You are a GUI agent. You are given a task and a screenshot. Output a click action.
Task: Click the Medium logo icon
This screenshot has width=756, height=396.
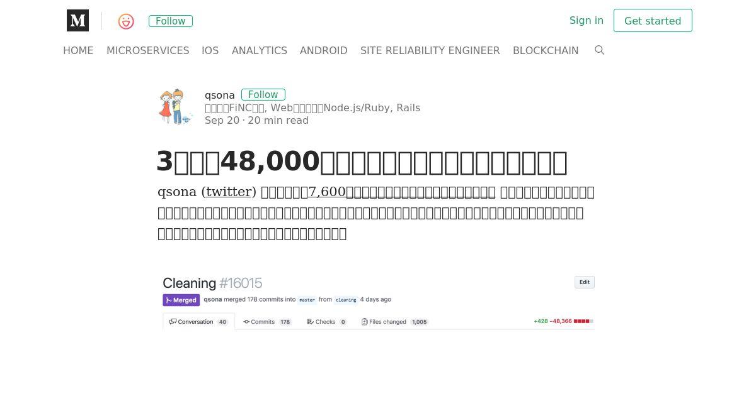[77, 21]
